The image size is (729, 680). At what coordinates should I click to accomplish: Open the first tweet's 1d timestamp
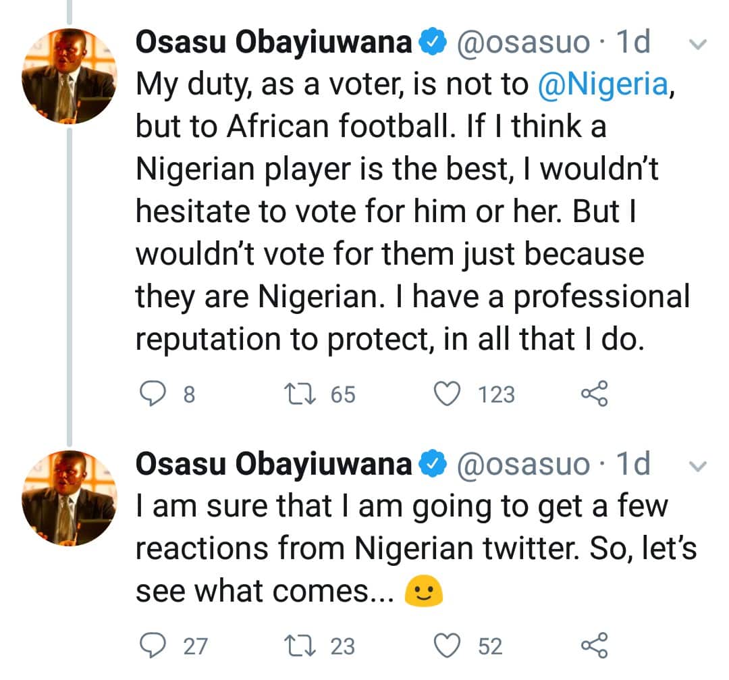[x=632, y=44]
